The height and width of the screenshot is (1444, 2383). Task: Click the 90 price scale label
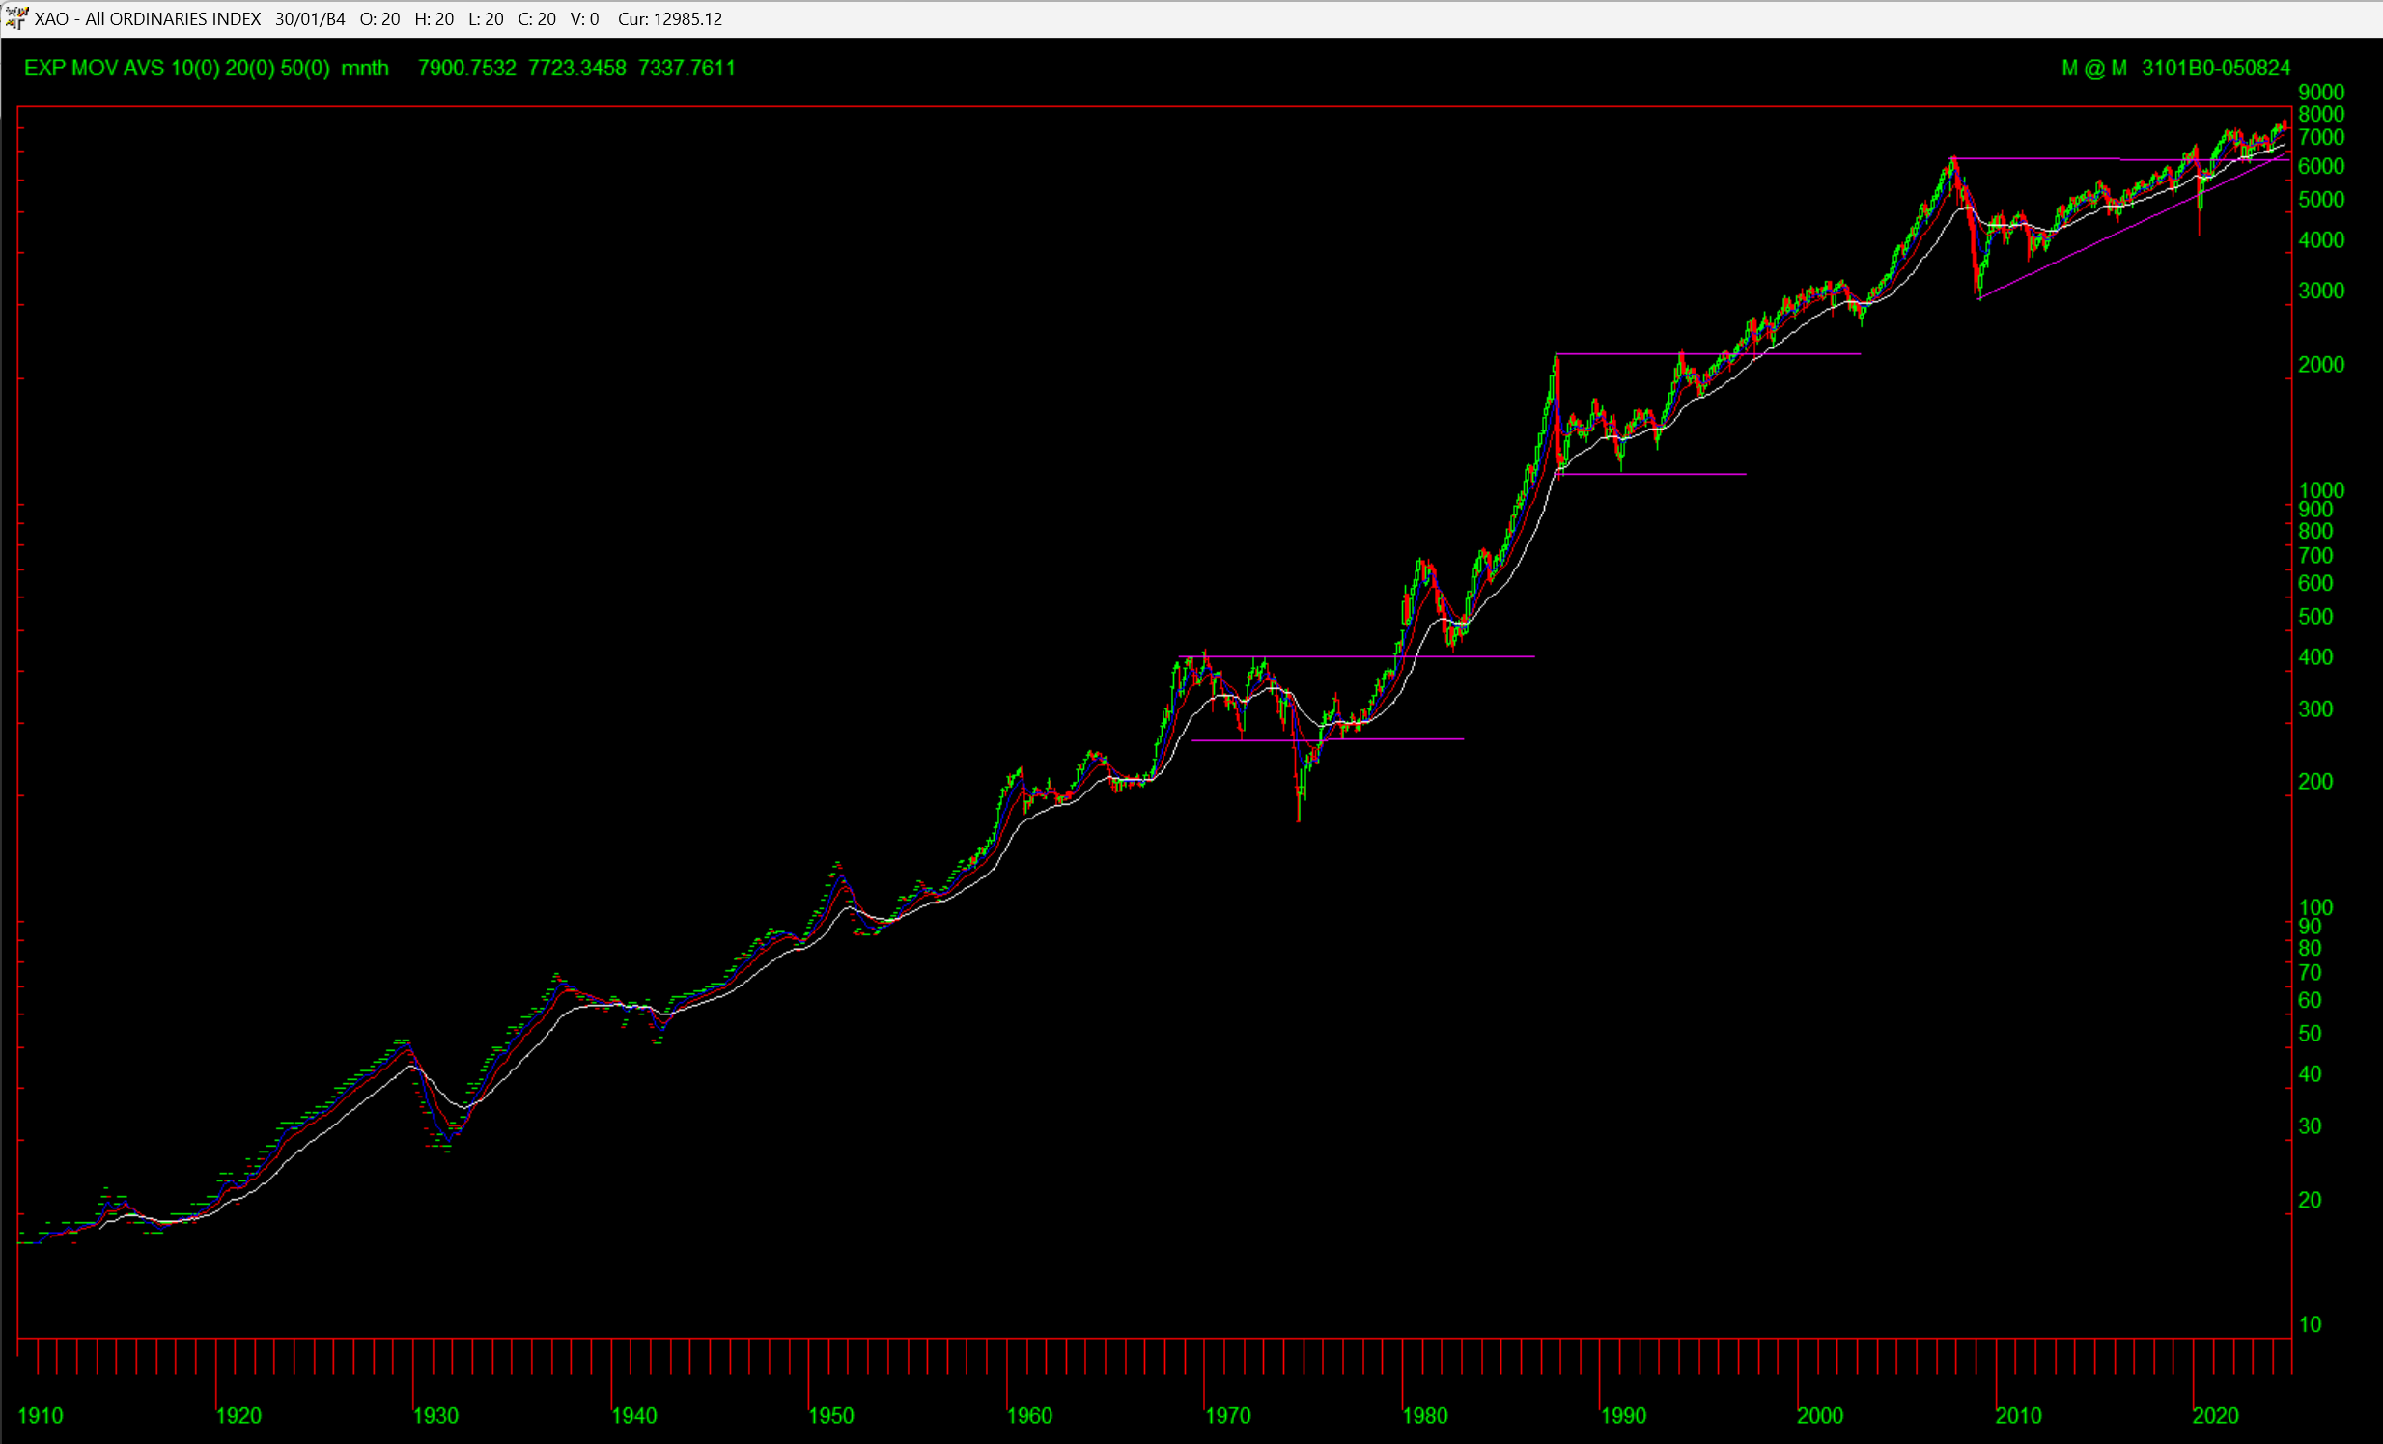coord(2310,927)
